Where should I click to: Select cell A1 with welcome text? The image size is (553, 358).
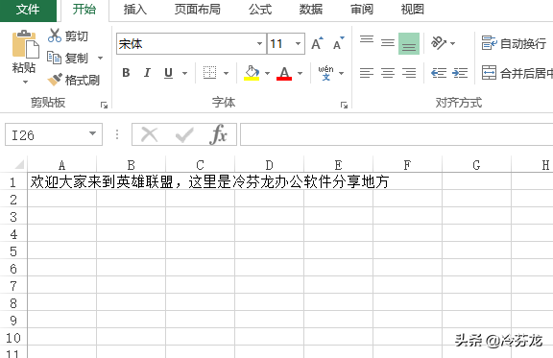tap(62, 181)
